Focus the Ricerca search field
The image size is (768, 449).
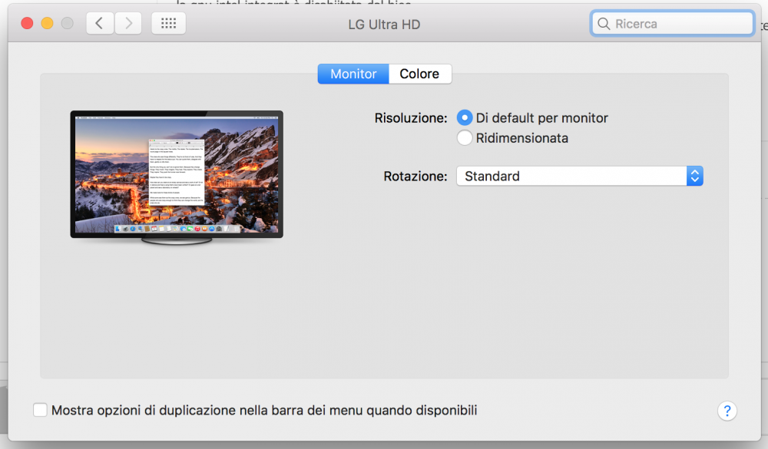(x=673, y=24)
